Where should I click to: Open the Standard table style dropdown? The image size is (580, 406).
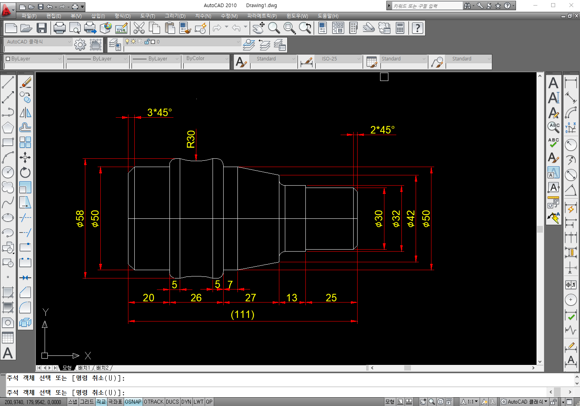coord(403,59)
